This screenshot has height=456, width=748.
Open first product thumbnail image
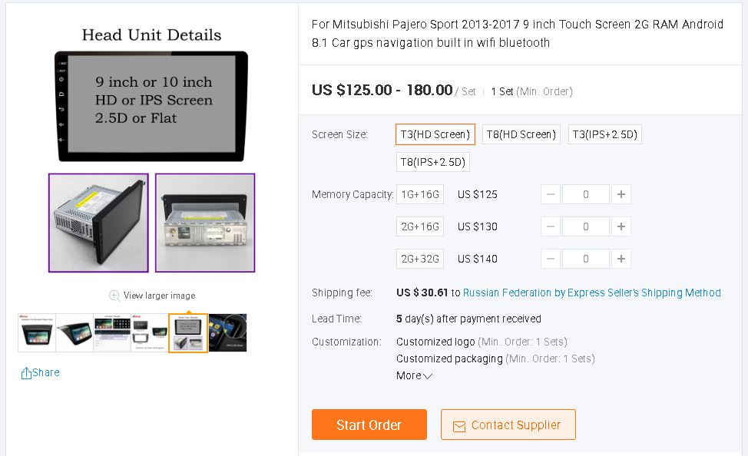[x=37, y=332]
